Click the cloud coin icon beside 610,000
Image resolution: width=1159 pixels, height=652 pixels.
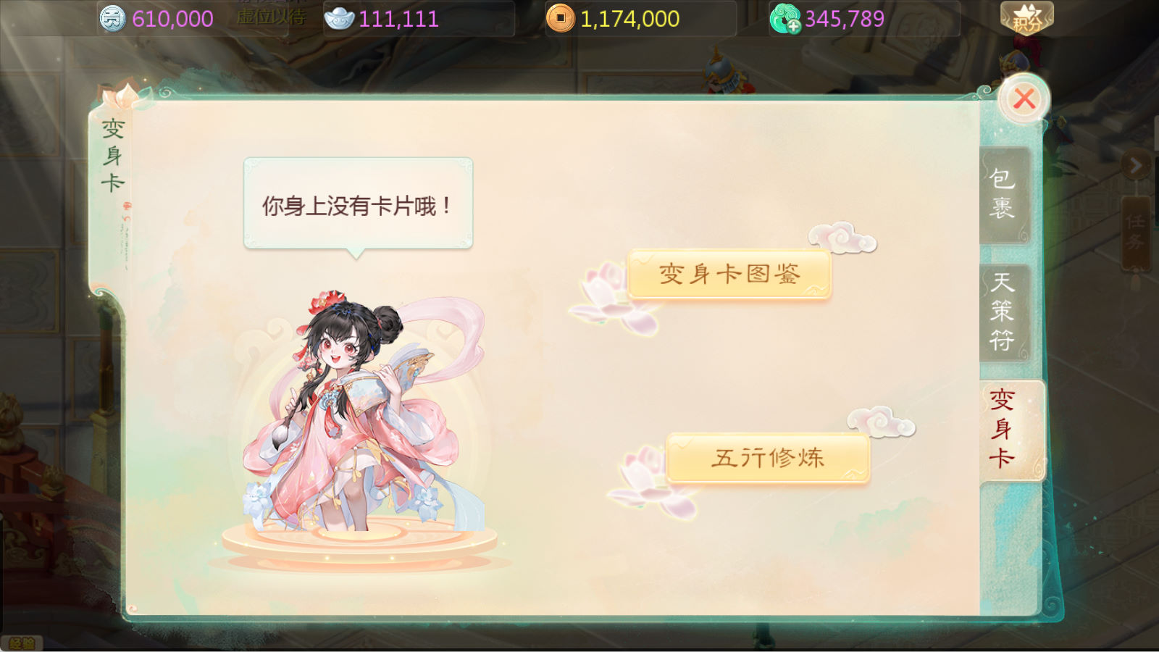click(112, 18)
